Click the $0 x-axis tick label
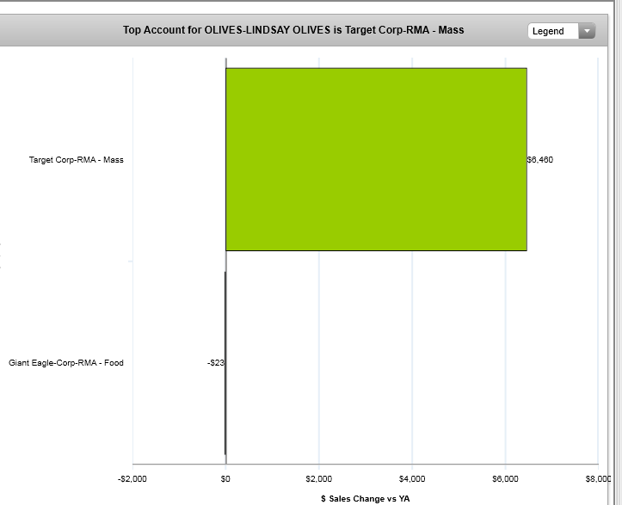622x505 pixels. point(225,478)
